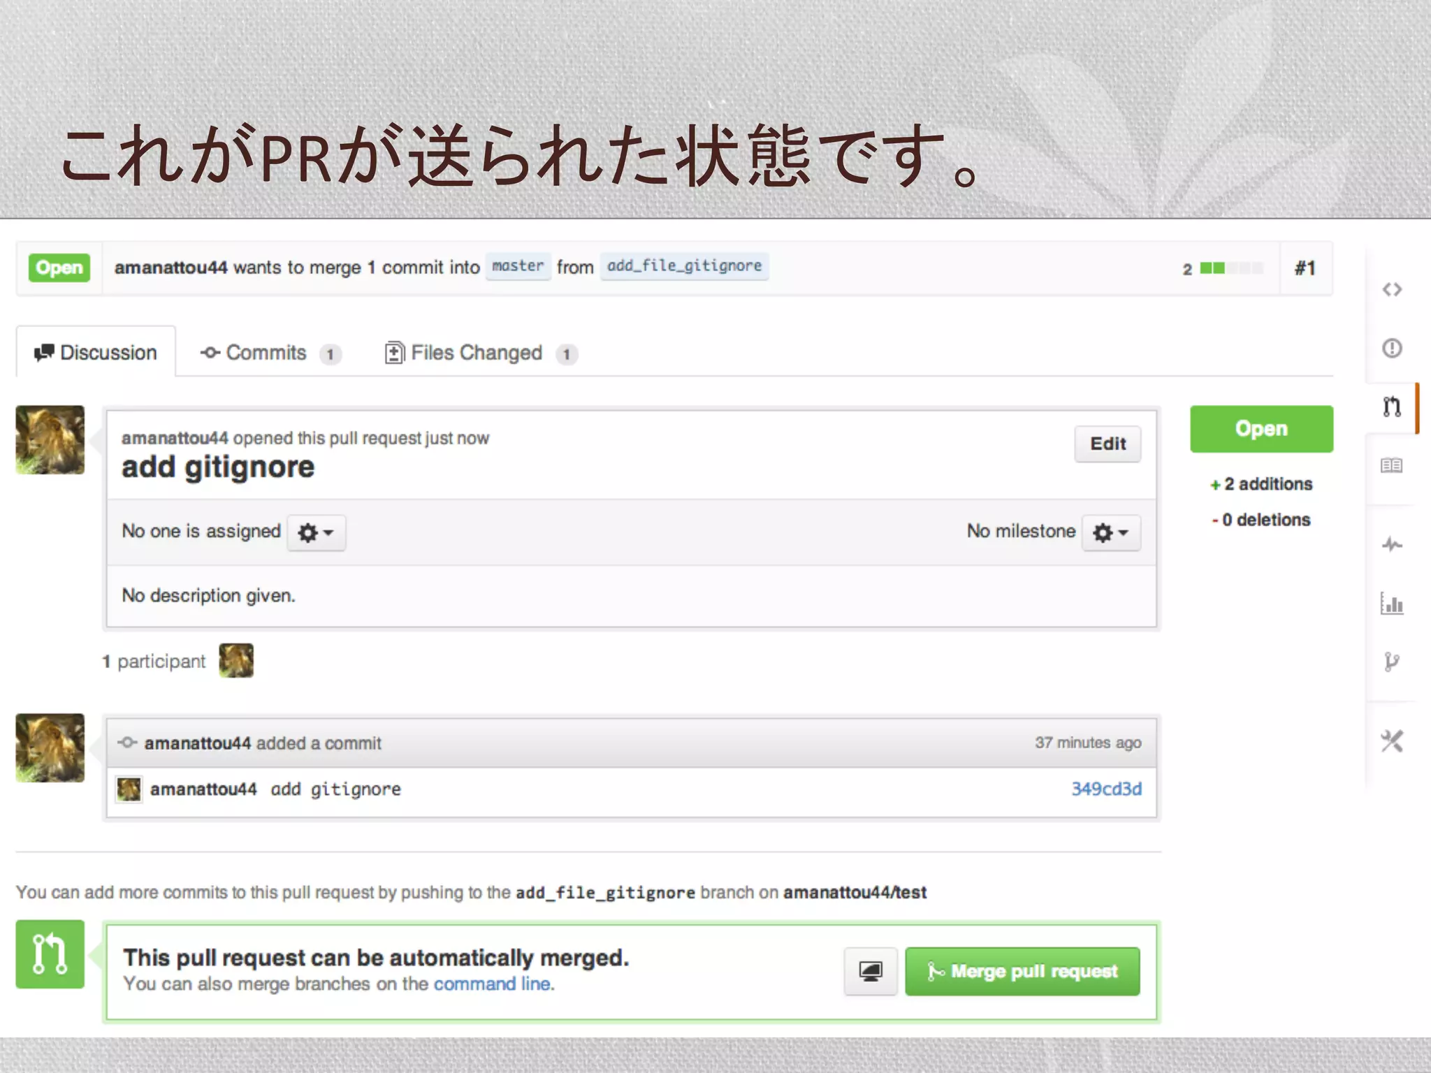Click amanattou44 avatar beside pull request description
Image resolution: width=1431 pixels, height=1073 pixels.
[x=50, y=440]
